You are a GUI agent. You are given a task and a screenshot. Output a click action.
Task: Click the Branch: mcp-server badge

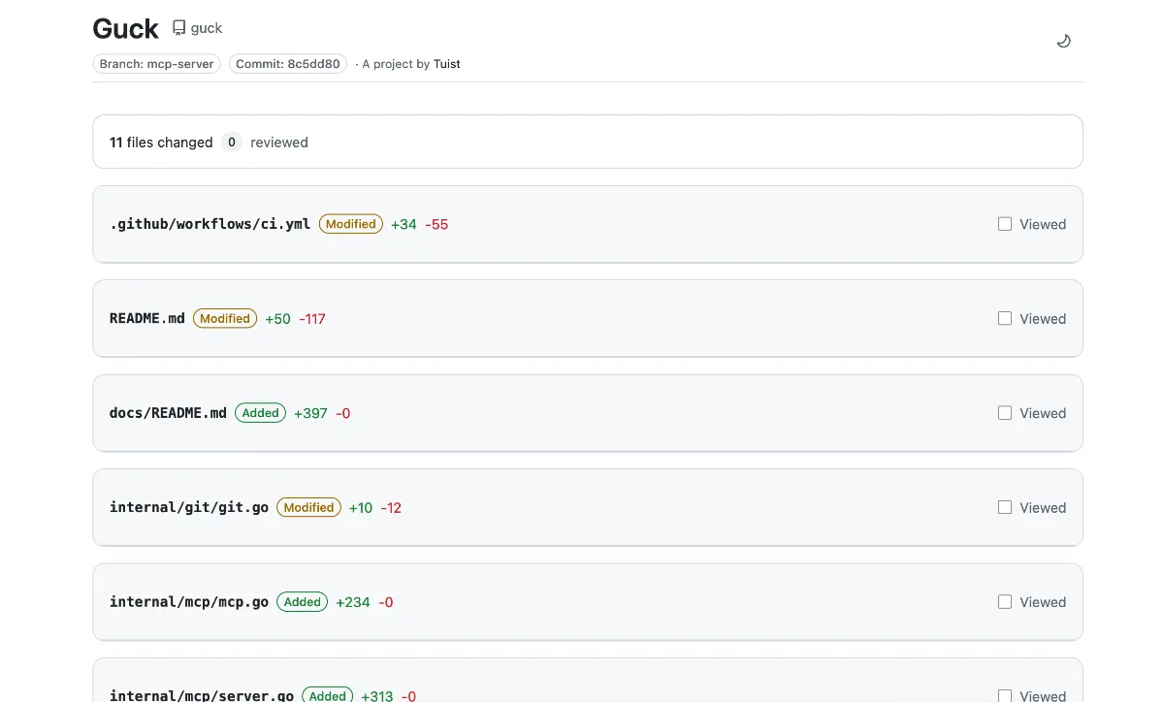[x=156, y=63]
